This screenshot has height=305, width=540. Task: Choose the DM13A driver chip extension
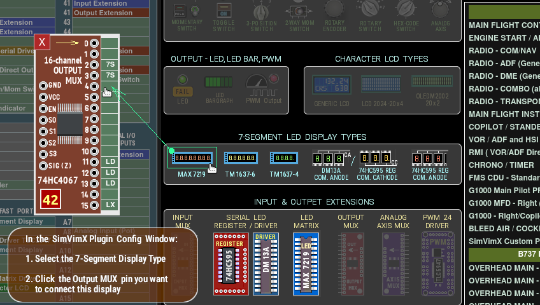[266, 263]
